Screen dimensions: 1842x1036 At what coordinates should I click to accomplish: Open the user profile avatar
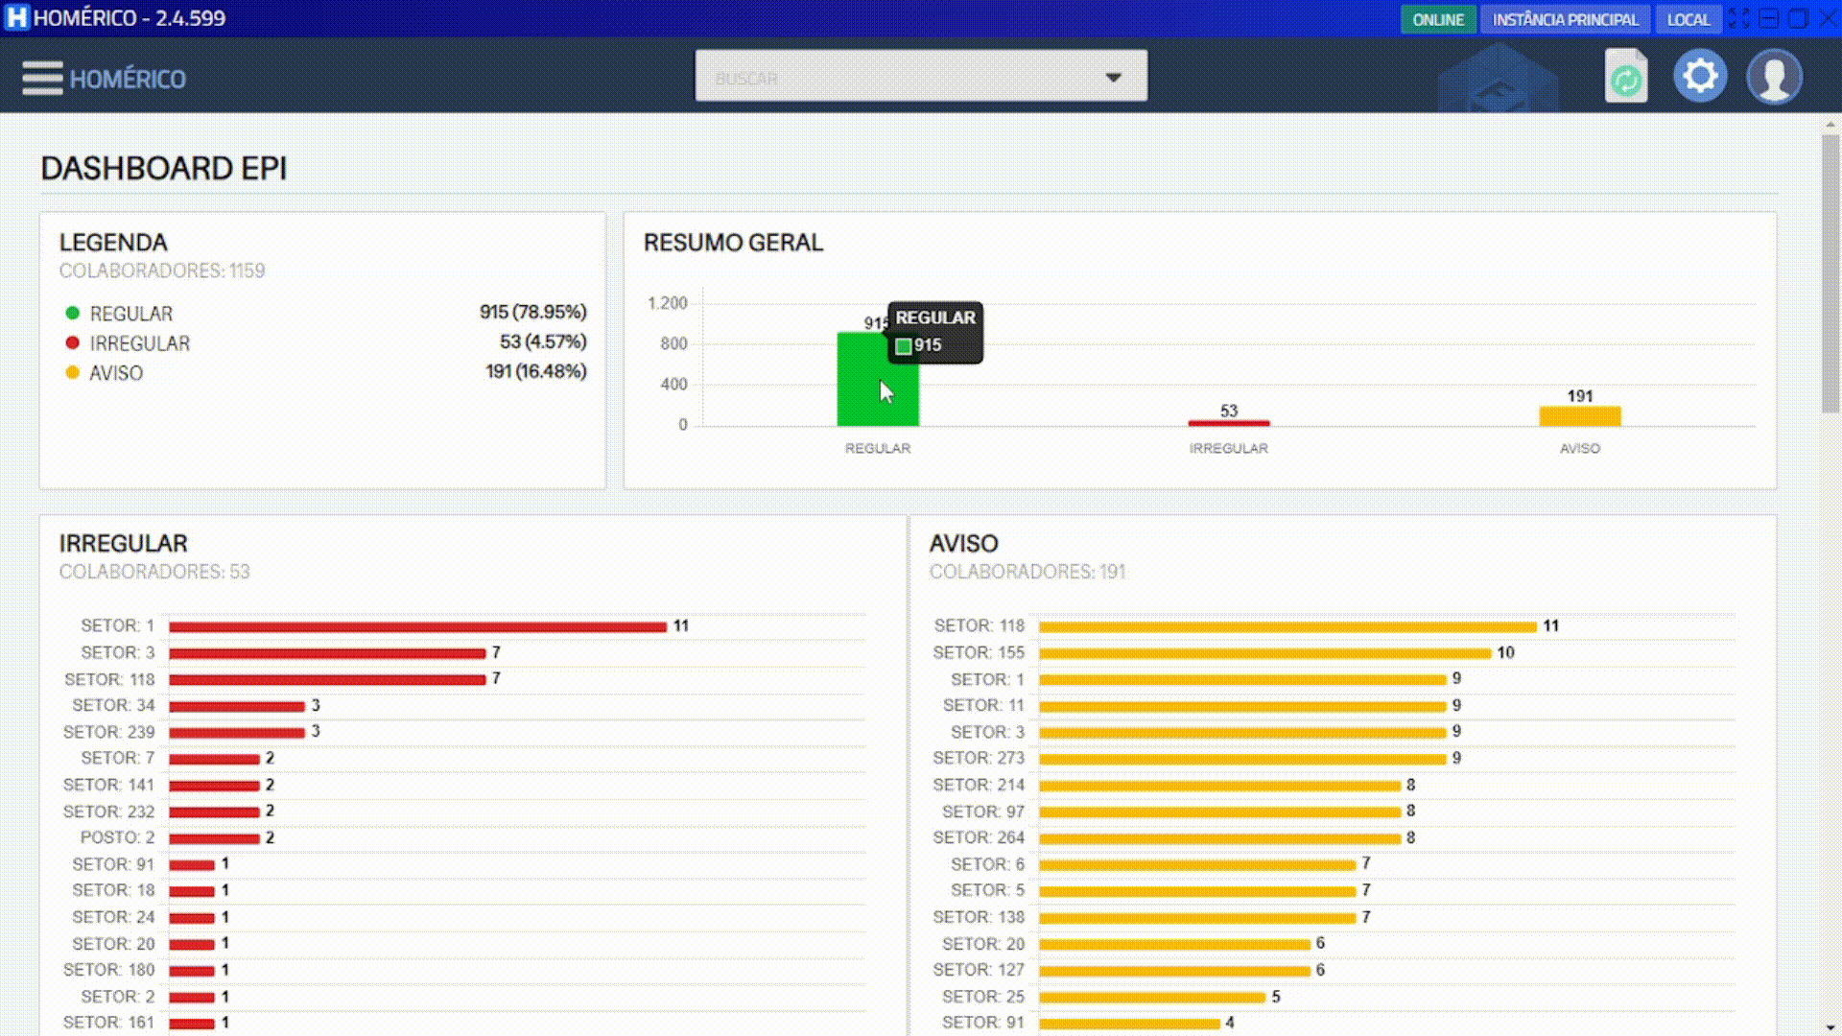coord(1774,77)
